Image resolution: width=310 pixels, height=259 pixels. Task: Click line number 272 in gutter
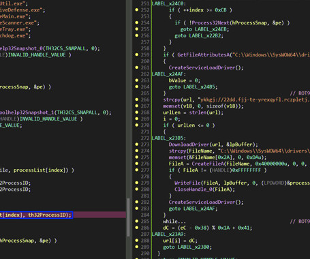click(x=145, y=138)
